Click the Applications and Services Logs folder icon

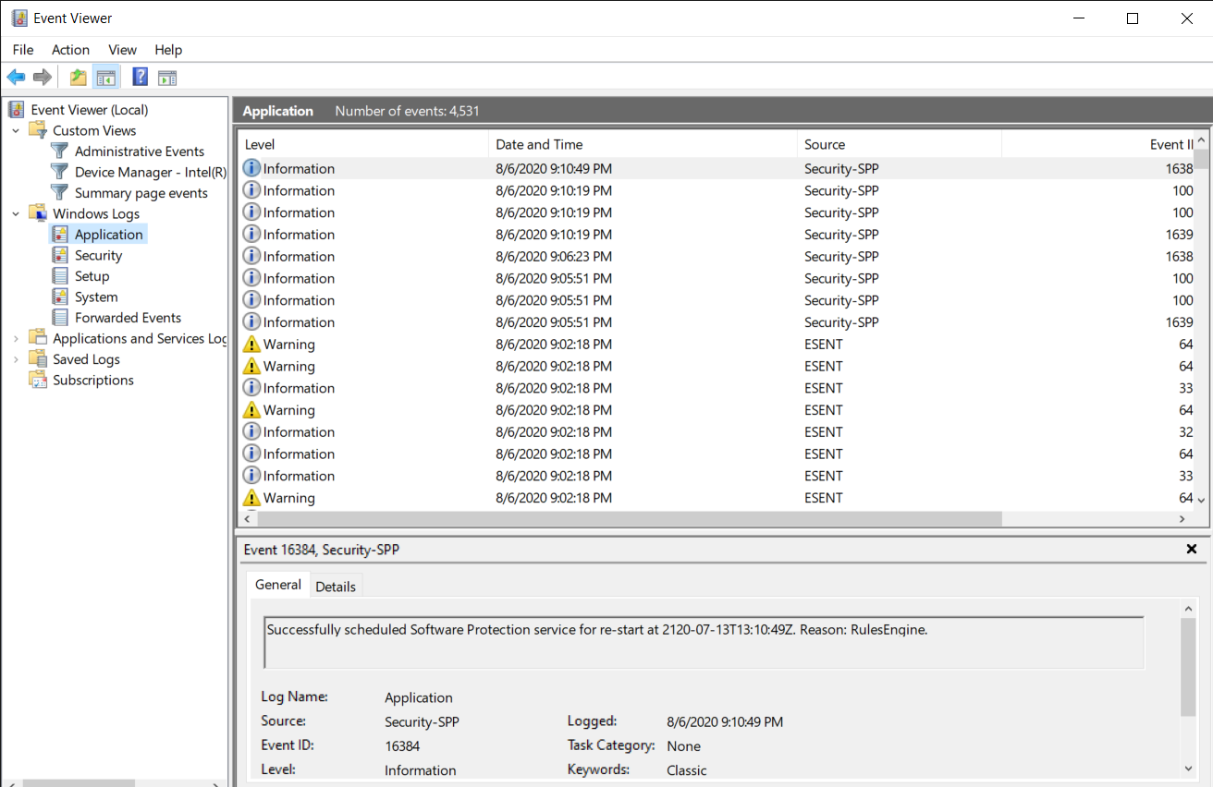tap(38, 338)
